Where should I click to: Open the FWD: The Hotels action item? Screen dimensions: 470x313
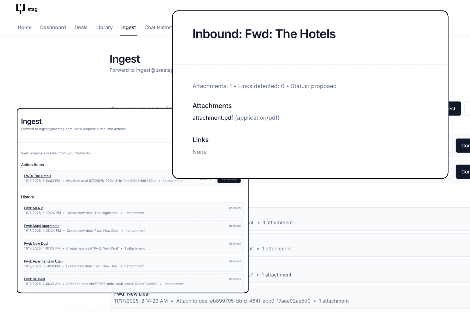coord(37,176)
